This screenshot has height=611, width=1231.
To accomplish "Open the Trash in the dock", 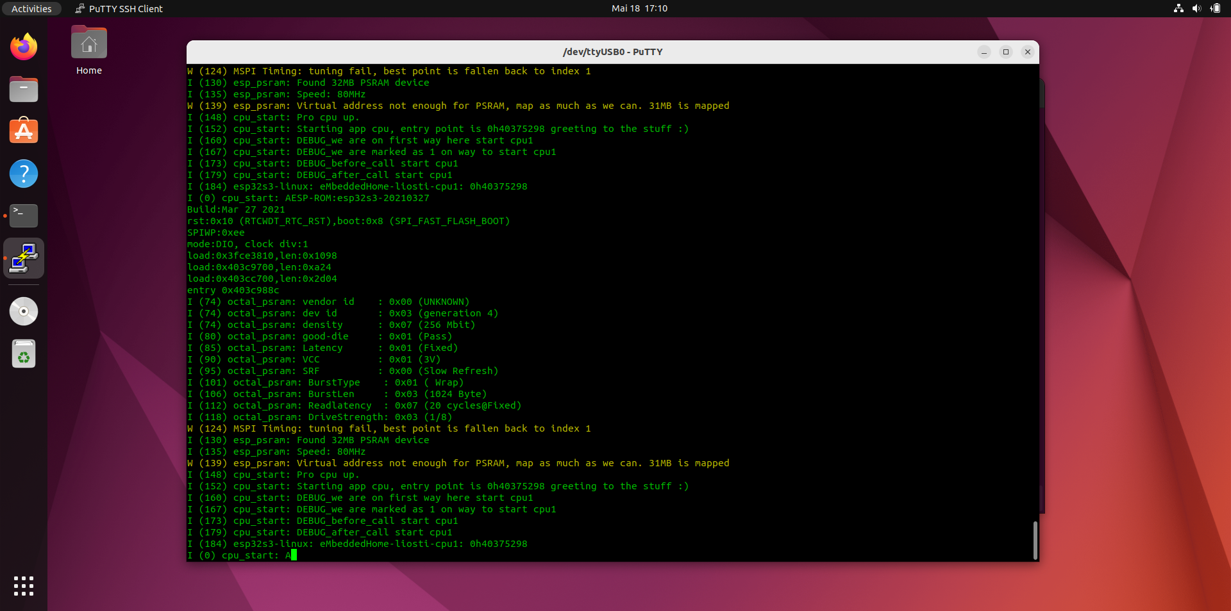I will 24,354.
